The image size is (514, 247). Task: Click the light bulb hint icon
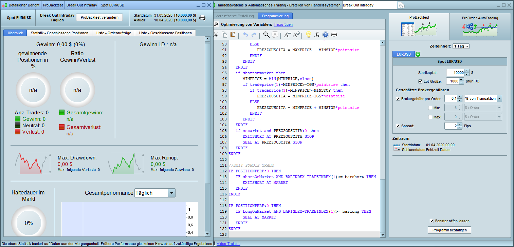tap(308, 35)
